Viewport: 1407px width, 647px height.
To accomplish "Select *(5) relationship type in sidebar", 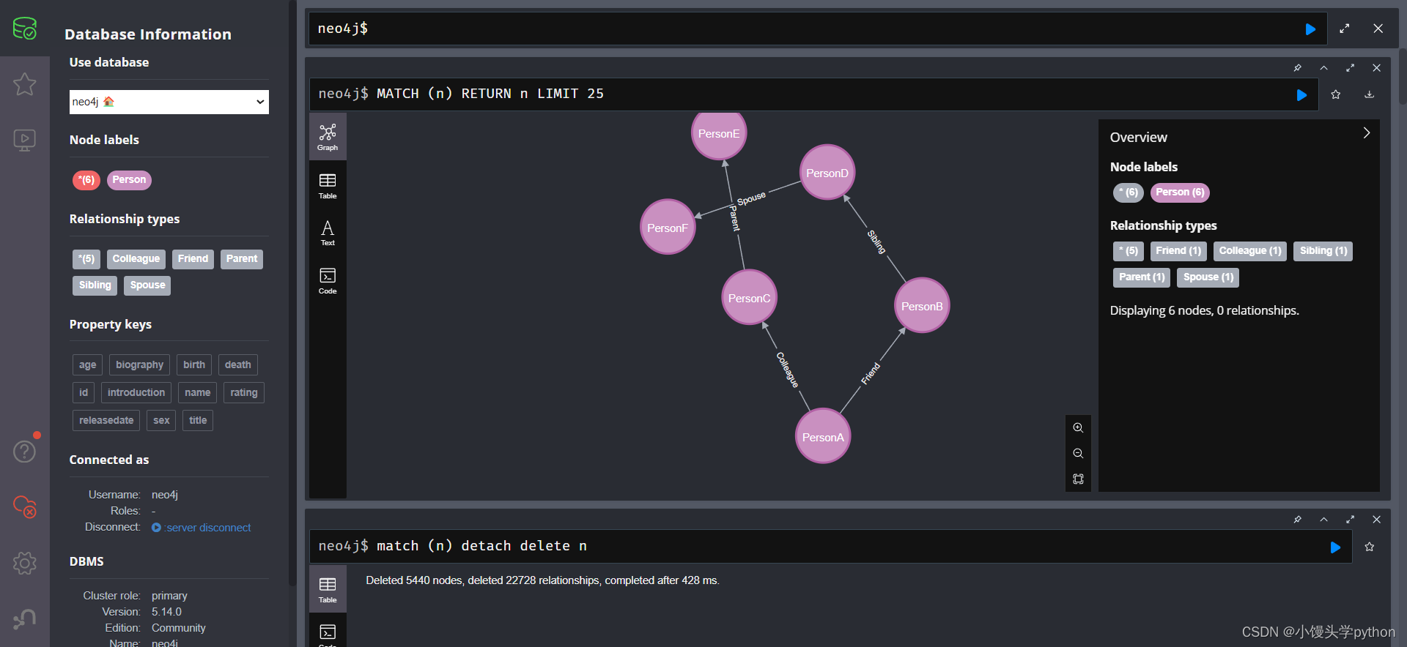I will coord(86,259).
